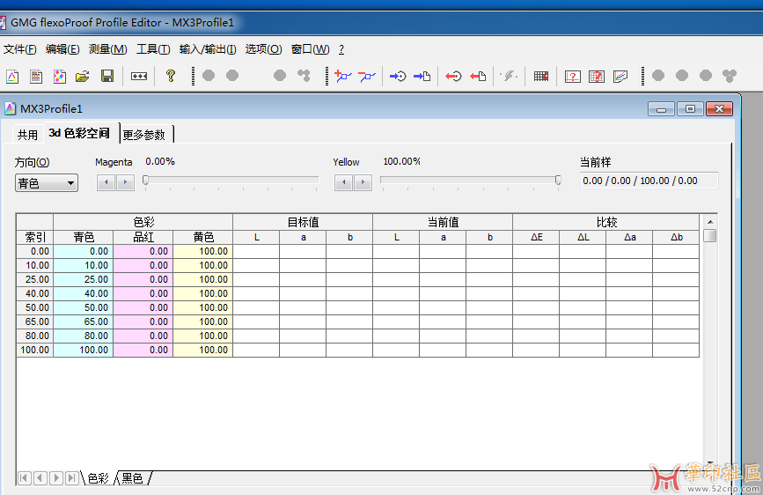Open file using the folder icon

click(83, 76)
